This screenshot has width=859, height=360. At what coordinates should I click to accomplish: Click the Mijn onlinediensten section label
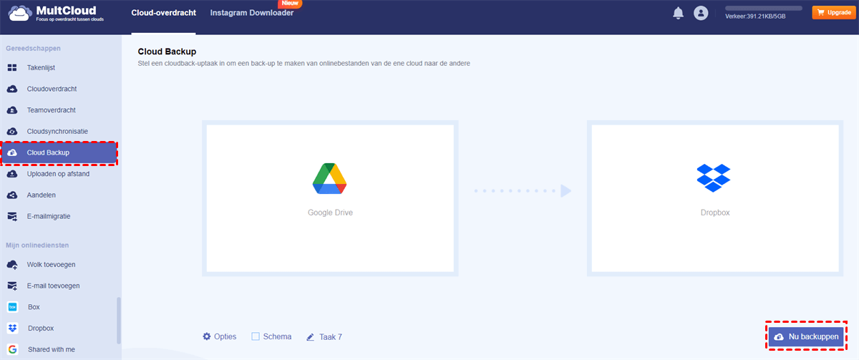click(37, 245)
